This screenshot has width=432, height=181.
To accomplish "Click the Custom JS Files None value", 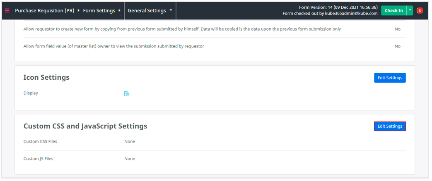I will 130,159.
